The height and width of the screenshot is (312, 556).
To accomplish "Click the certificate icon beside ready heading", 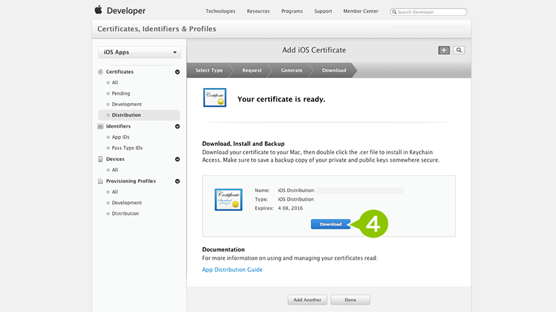I will pos(215,97).
